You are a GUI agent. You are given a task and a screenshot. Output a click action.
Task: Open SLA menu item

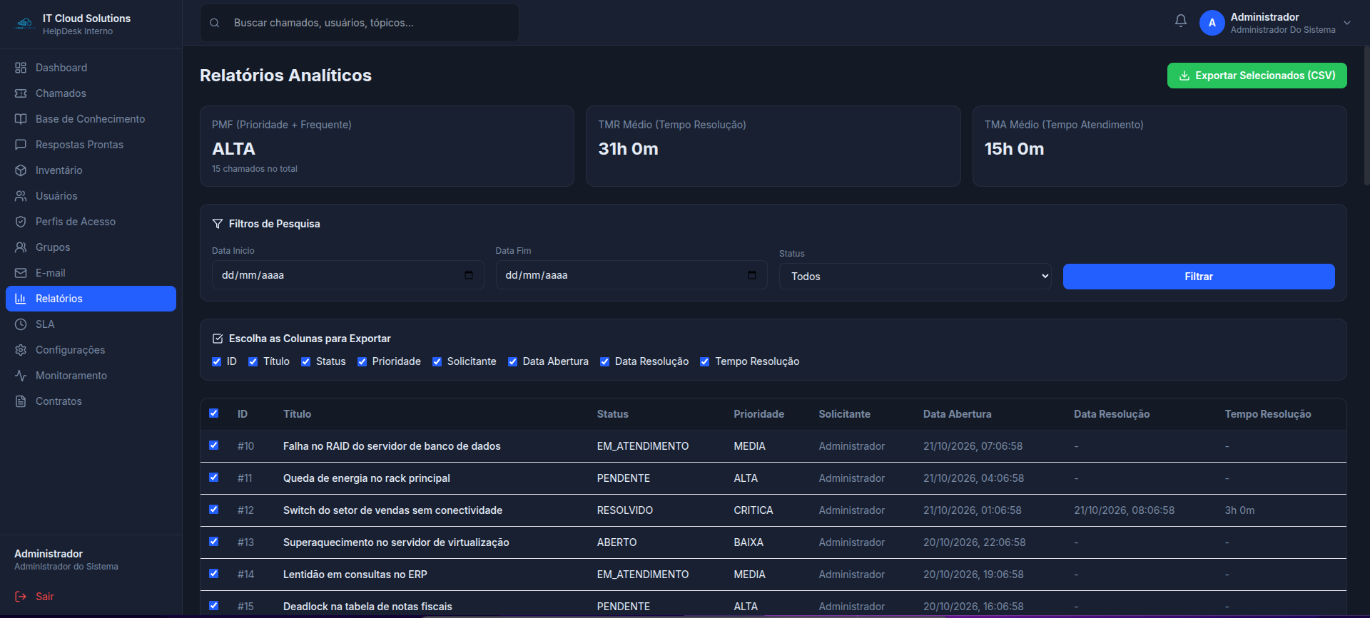91,324
